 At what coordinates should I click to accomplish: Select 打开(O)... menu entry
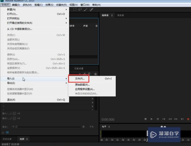point(35,14)
